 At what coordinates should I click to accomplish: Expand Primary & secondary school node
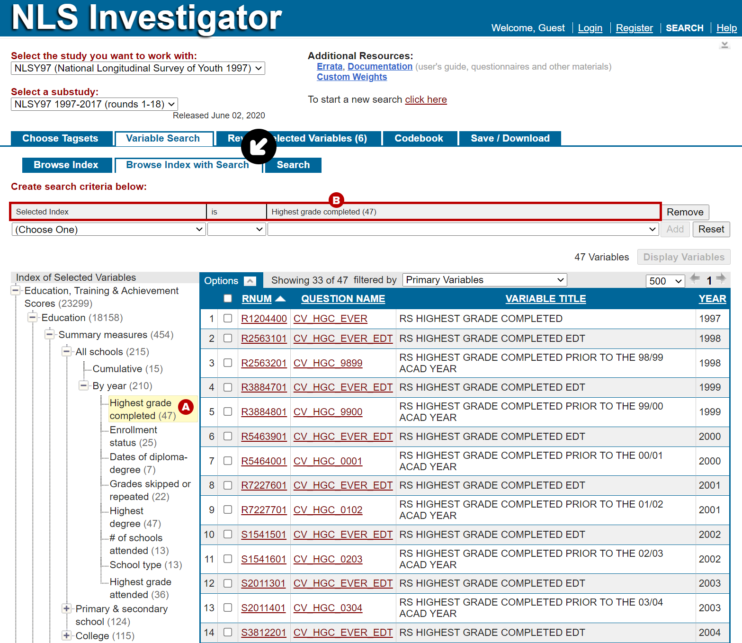coord(67,608)
